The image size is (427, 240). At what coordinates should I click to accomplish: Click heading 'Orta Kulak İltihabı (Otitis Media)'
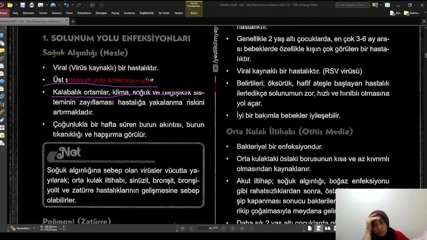coord(290,132)
